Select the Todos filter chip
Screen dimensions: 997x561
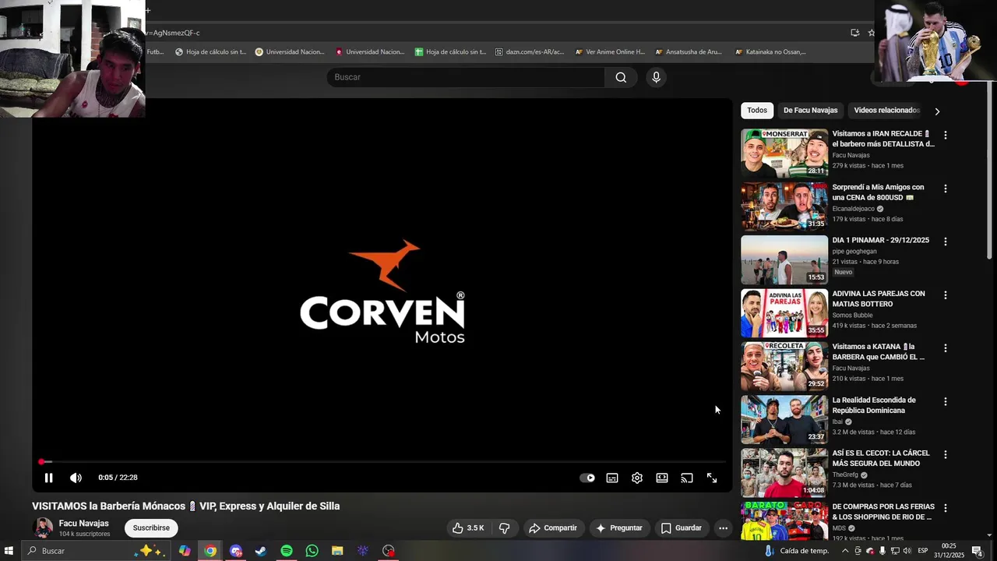757,111
